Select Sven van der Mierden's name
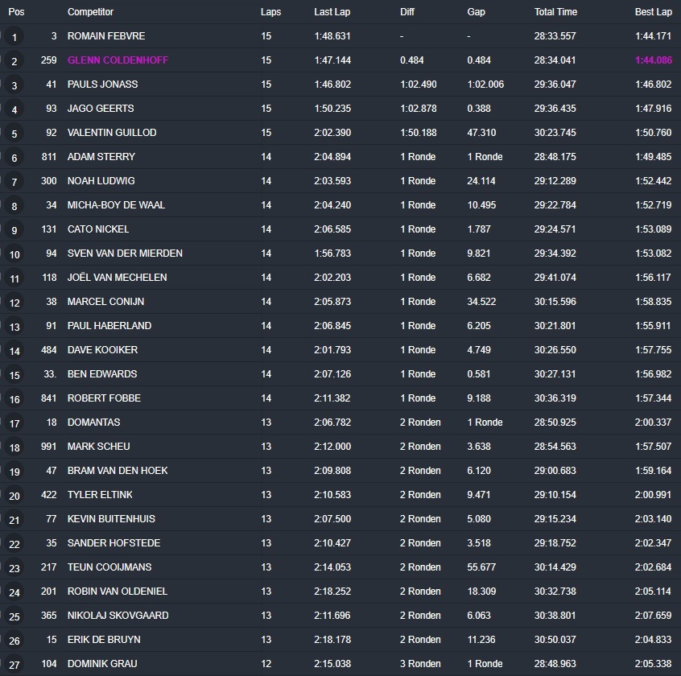 point(125,253)
